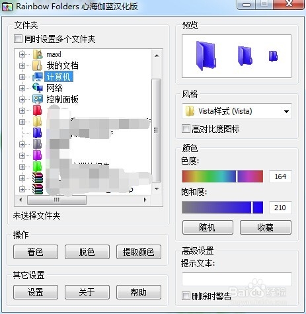This screenshot has width=306, height=314.
Task: Select 控制面板 in folder tree
Action: [62, 99]
